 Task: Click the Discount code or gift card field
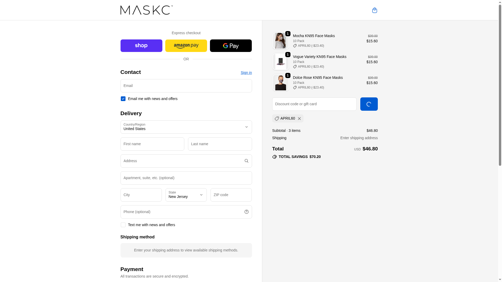[314, 104]
